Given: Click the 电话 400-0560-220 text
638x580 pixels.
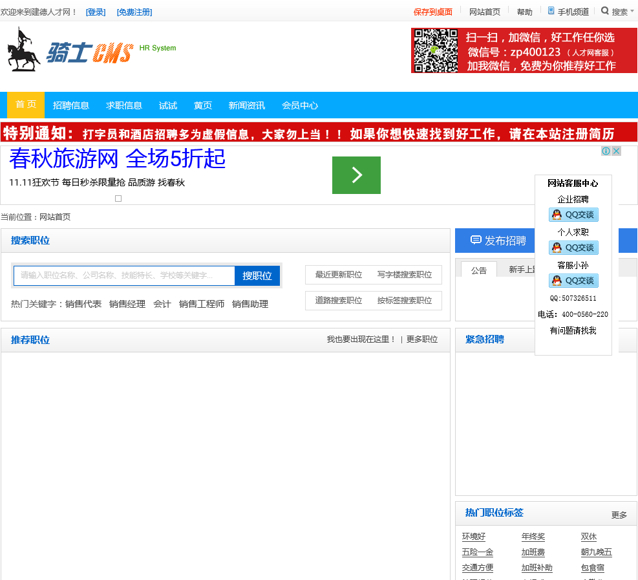Looking at the screenshot, I should [573, 314].
